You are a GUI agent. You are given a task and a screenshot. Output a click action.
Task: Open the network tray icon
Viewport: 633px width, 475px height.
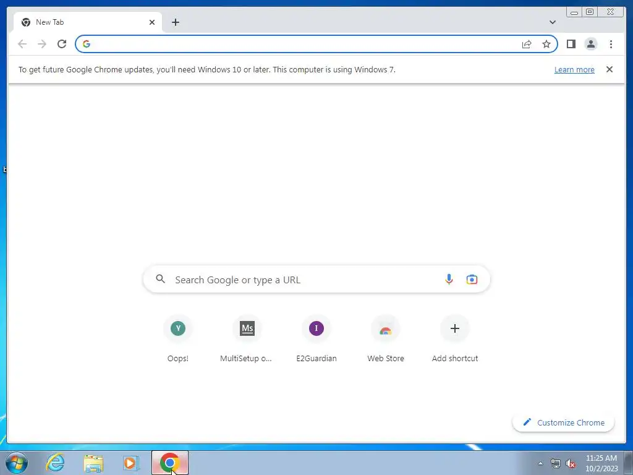coord(556,464)
